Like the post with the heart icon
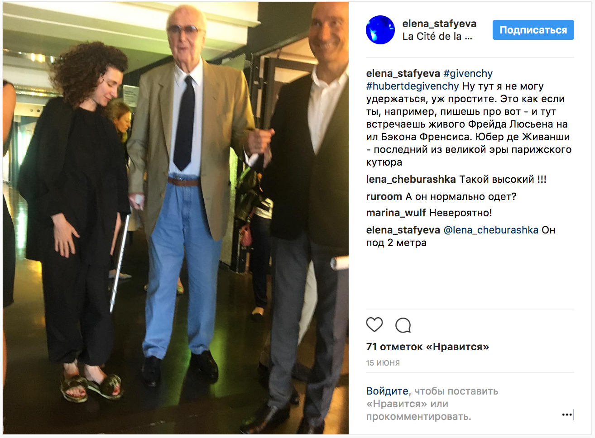The image size is (595, 438). coord(374,324)
